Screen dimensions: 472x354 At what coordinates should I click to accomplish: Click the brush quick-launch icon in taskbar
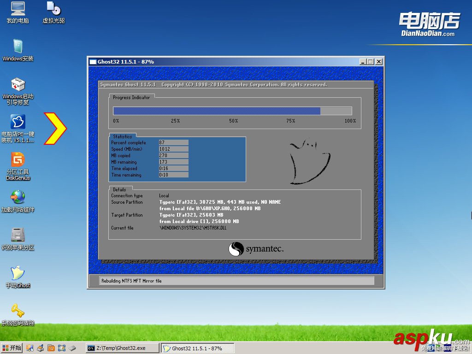(41, 348)
